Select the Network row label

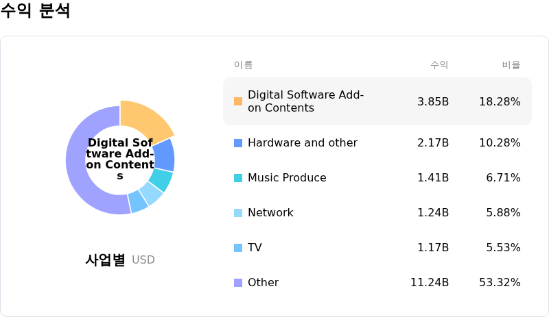(270, 213)
